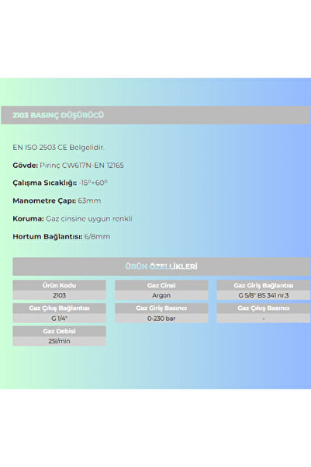Click the Gövde material specification line

(68, 166)
